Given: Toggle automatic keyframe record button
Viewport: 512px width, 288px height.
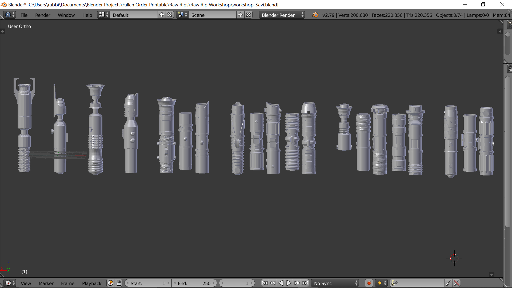Looking at the screenshot, I should pos(369,283).
